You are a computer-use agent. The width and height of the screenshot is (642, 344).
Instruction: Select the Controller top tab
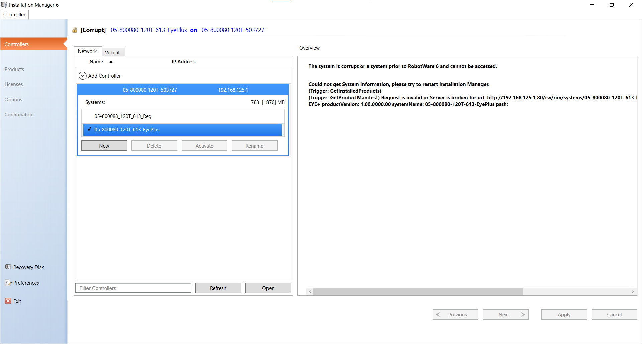click(x=14, y=14)
